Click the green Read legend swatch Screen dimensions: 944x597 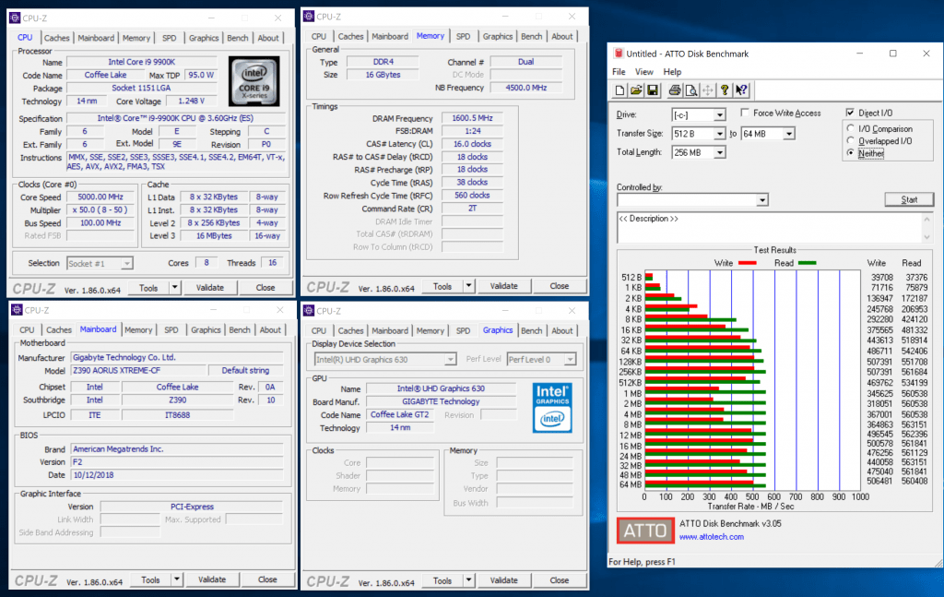(x=808, y=263)
